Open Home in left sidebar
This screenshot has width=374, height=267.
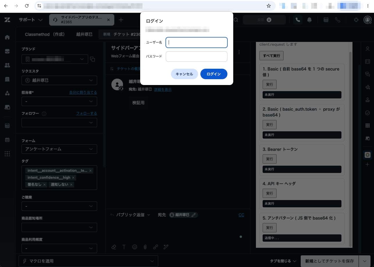click(x=7, y=37)
